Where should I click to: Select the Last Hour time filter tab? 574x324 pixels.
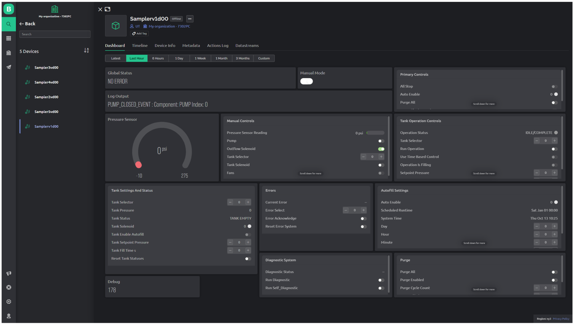pyautogui.click(x=137, y=58)
